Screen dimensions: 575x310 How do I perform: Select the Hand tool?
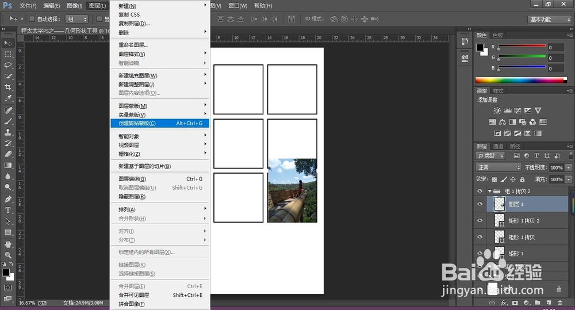point(7,244)
